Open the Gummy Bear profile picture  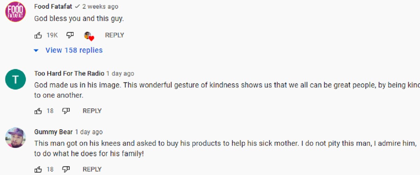(x=15, y=137)
